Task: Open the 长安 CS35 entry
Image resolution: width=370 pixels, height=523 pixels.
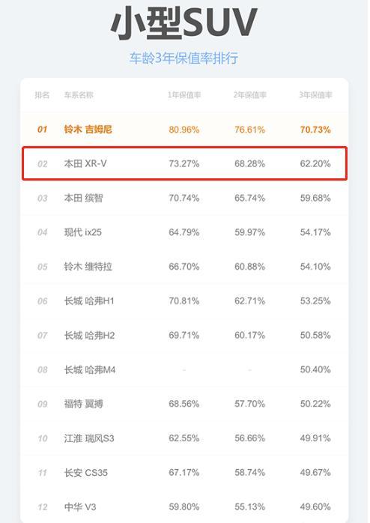Action: click(86, 473)
